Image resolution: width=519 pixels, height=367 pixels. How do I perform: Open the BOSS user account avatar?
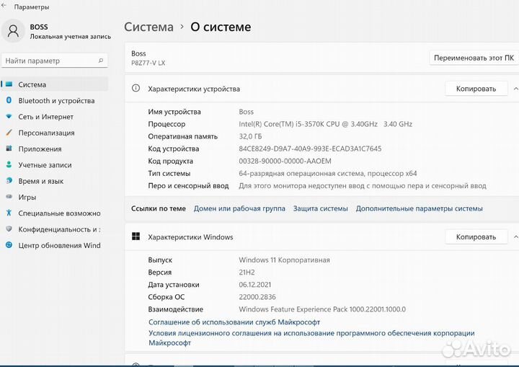[x=13, y=31]
